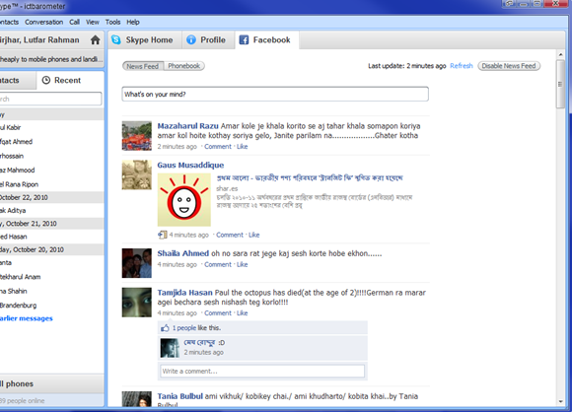
Task: Open Tania Bulbul's profile picture
Action: click(x=136, y=399)
